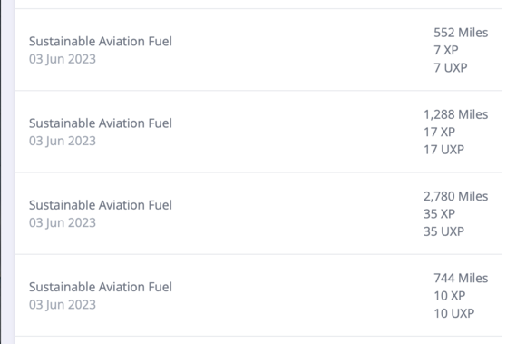Select the "10 XP" value
The height and width of the screenshot is (344, 526).
point(450,296)
